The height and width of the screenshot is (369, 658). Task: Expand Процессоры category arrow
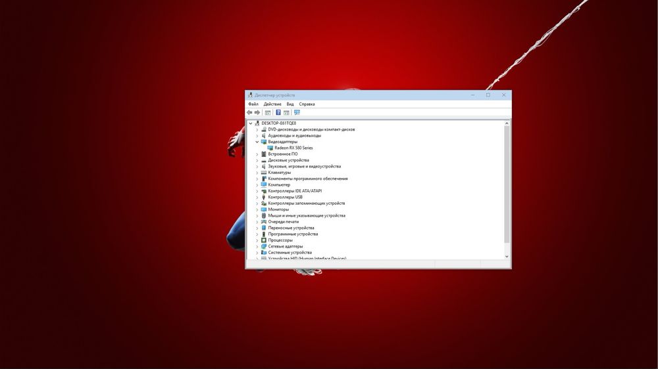pyautogui.click(x=257, y=240)
